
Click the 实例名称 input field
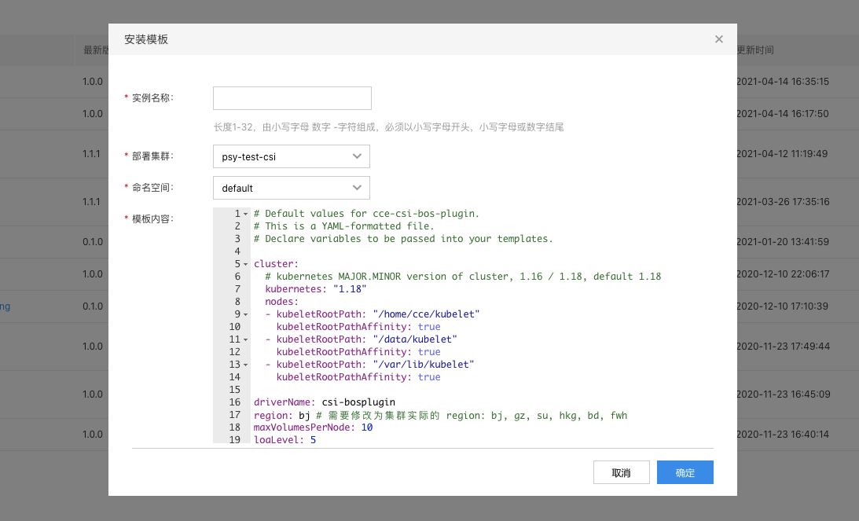pos(292,98)
